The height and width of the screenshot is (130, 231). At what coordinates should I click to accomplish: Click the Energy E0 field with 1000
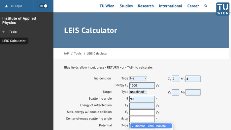pos(142,85)
